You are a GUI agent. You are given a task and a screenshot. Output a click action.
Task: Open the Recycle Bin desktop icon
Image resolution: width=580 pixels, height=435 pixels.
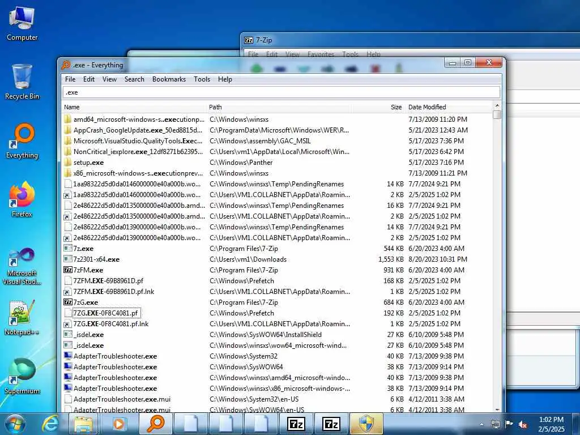(22, 82)
